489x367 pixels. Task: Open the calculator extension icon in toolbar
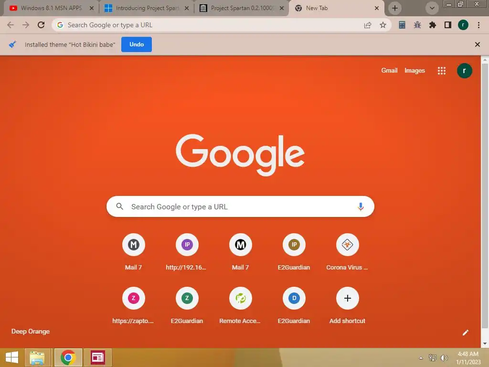[x=402, y=25]
